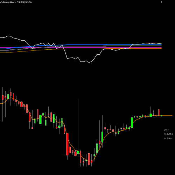Screen dimensions: 175x175
Task: Click the volume value V: 2.23
Action: pyautogui.click(x=168, y=134)
